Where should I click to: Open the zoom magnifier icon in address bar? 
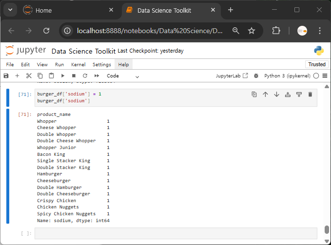point(235,31)
